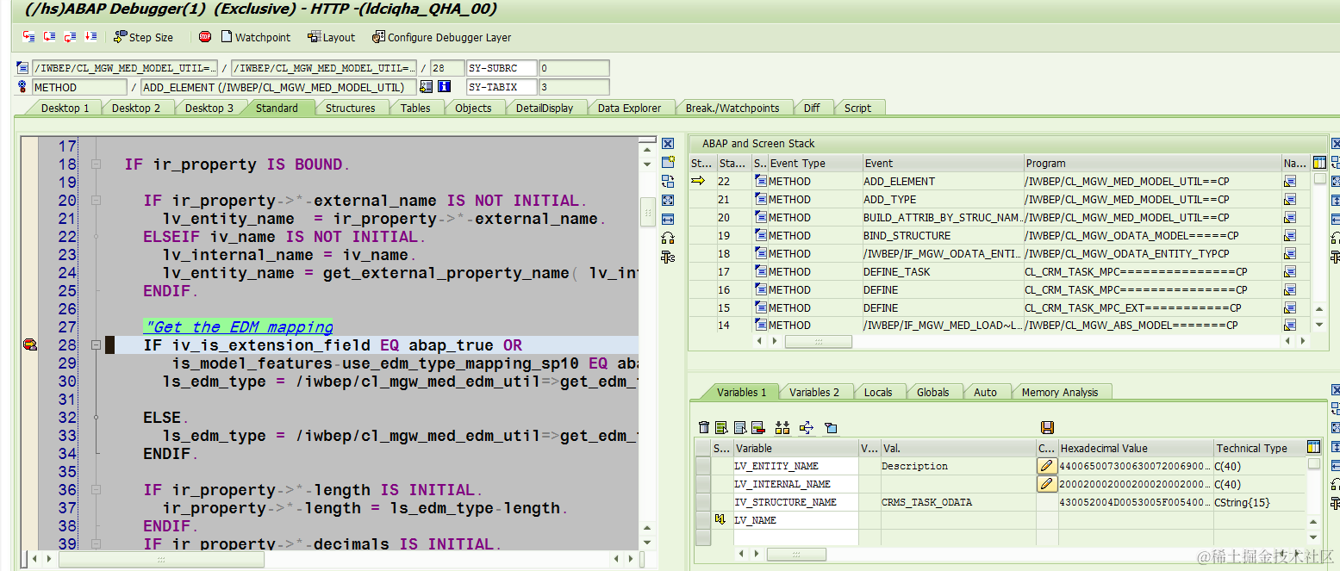This screenshot has height=571, width=1340.
Task: Create a Watchpoint from the toolbar
Action: [x=256, y=37]
